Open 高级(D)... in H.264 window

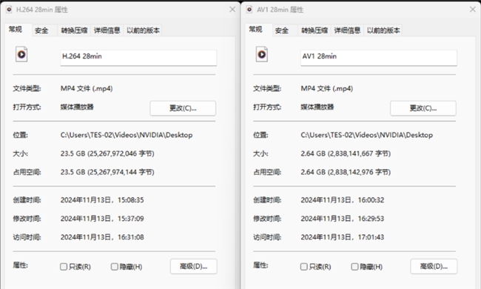(194, 266)
